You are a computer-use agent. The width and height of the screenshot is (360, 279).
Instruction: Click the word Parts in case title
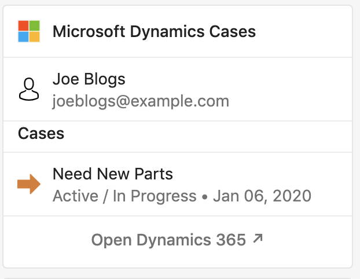point(153,174)
